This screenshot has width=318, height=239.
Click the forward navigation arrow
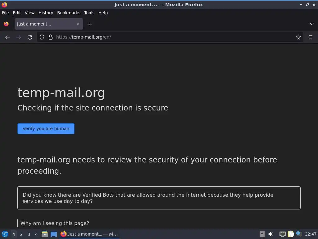[x=18, y=37]
